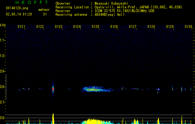Click the timestamp 02.08.14 01:20
Screen dimensions: 195x124
pyautogui.click(x=19, y=14)
